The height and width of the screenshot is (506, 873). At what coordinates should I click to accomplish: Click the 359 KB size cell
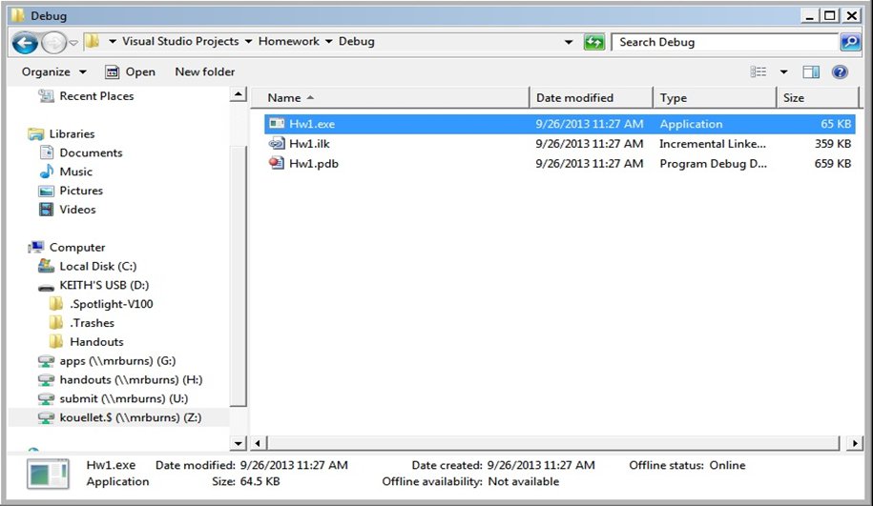point(833,144)
